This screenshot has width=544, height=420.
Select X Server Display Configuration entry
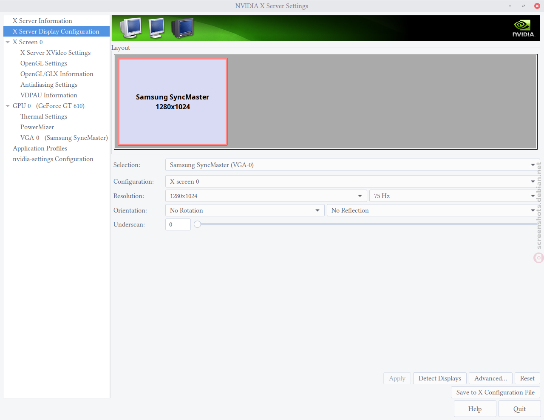click(57, 31)
